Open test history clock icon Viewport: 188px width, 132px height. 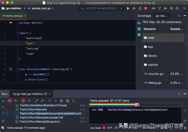point(68,101)
